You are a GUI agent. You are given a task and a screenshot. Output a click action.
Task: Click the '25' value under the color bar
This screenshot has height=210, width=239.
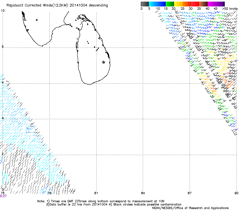pos(182,9)
